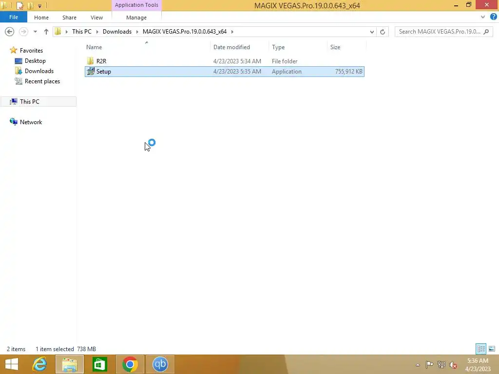Open Network in the navigation pane
499x374 pixels.
point(31,122)
